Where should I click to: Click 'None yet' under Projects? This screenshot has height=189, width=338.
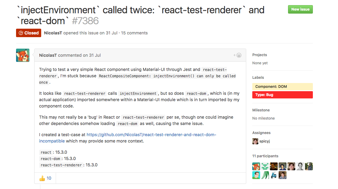pos(260,63)
